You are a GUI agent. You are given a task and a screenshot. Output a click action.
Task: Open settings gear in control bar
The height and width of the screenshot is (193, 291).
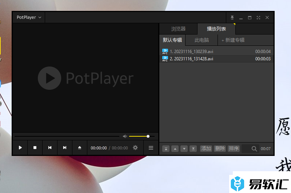coord(135,148)
